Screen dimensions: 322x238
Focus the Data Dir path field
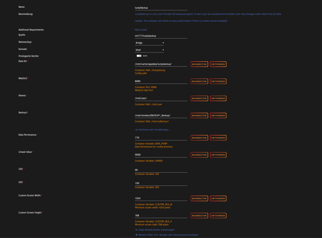click(x=161, y=64)
